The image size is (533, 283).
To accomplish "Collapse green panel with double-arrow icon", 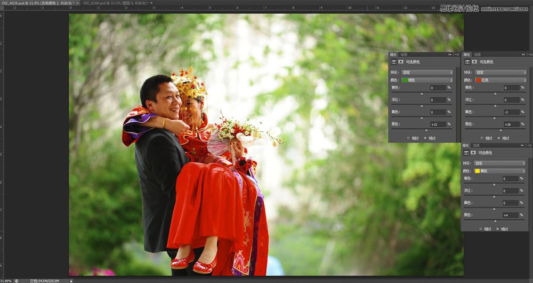I will click(450, 55).
